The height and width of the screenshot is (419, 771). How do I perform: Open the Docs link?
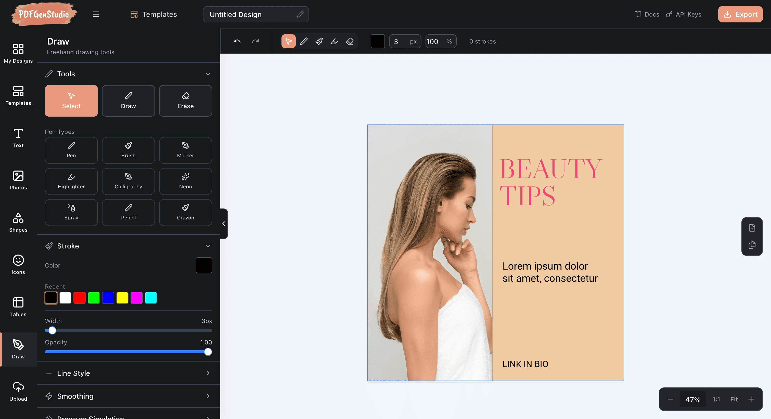pyautogui.click(x=647, y=14)
